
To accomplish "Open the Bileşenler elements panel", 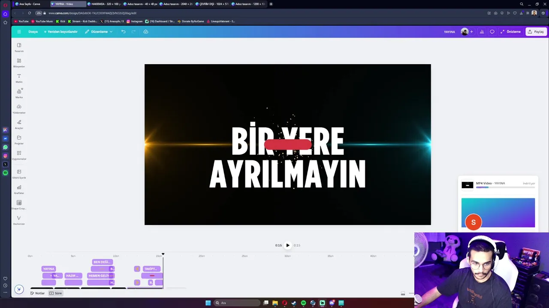I will tap(19, 63).
